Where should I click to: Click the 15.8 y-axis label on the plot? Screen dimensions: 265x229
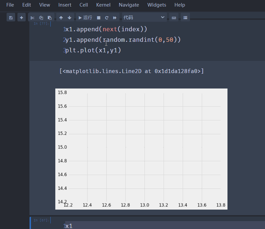pos(62,92)
